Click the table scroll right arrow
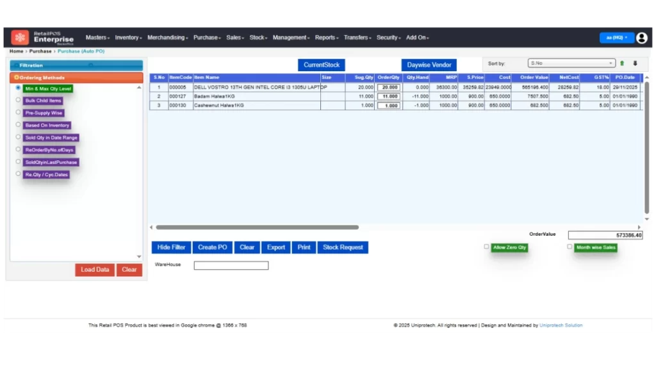 (x=639, y=227)
